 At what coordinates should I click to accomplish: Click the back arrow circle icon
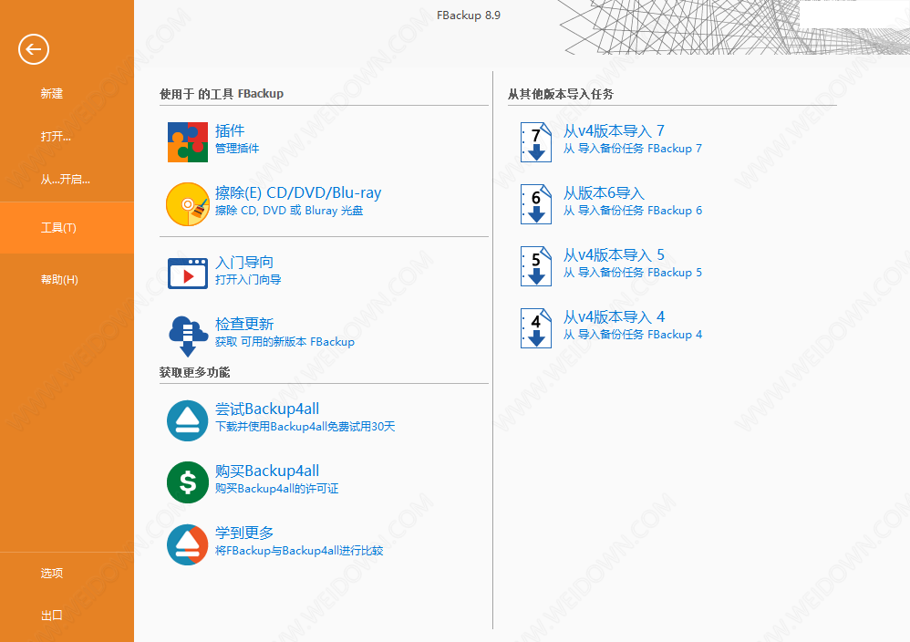(x=34, y=49)
